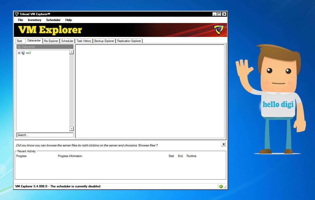The image size is (315, 200).
Task: Switch to the Replication Explorer tab
Action: point(129,41)
